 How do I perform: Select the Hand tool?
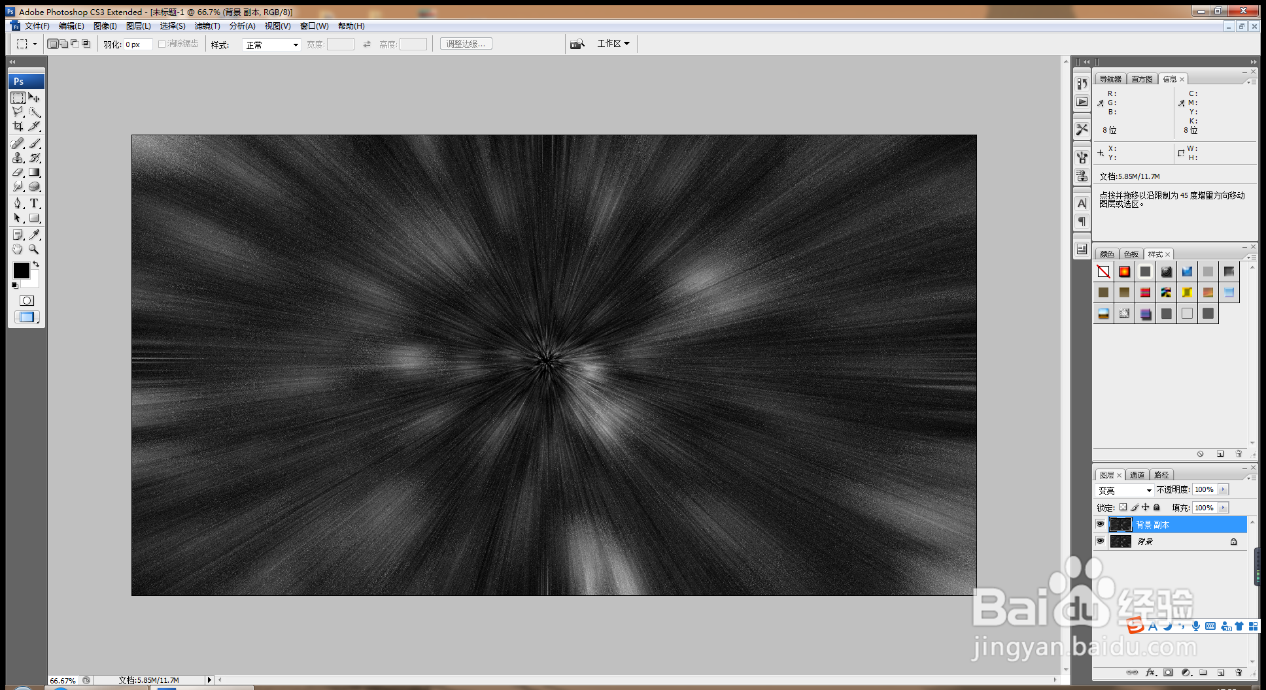click(x=18, y=249)
